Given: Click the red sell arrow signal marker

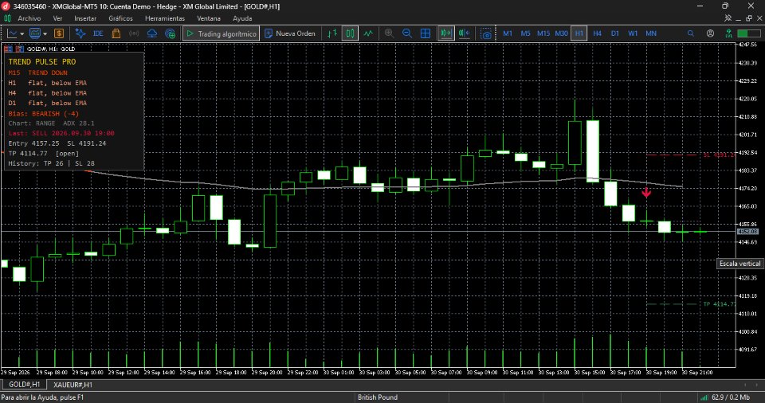Looking at the screenshot, I should pos(646,193).
